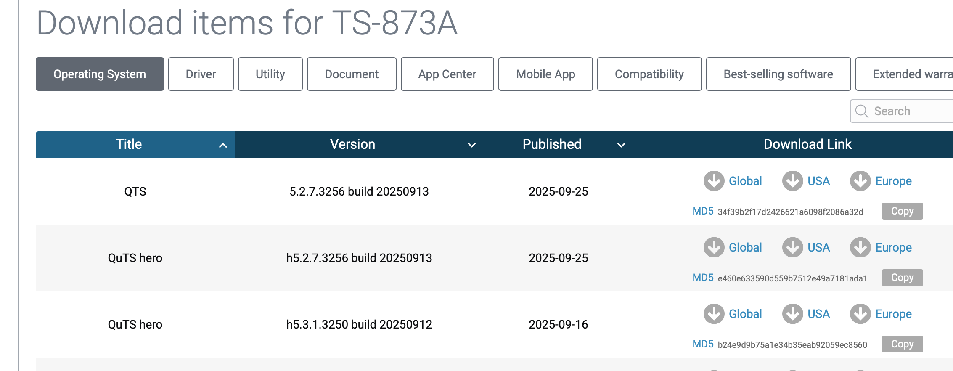Click the USA link for QuTS hero h5.3.1.3250
The image size is (953, 371).
pos(818,314)
